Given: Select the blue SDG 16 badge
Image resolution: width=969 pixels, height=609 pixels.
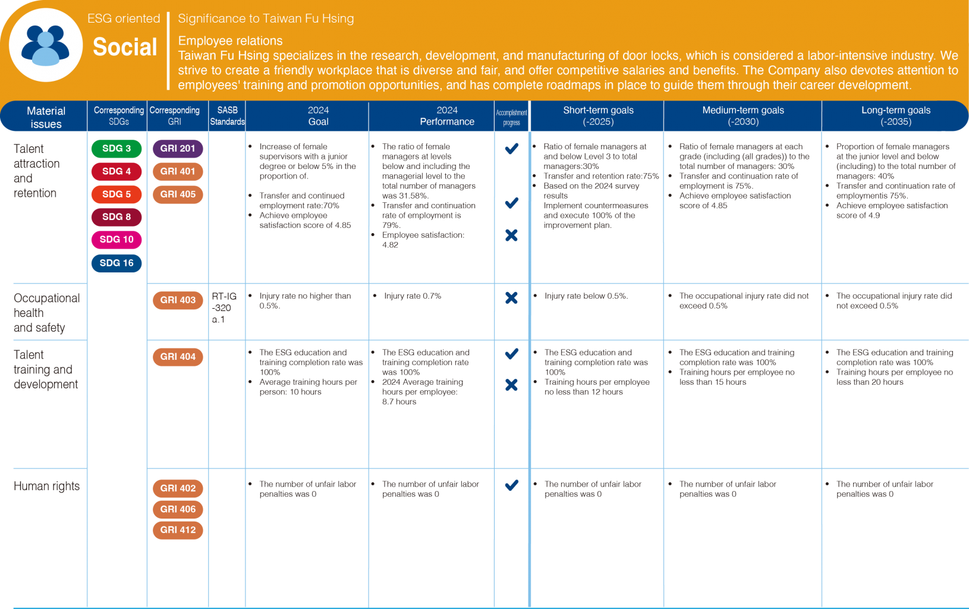Looking at the screenshot, I should click(x=117, y=263).
